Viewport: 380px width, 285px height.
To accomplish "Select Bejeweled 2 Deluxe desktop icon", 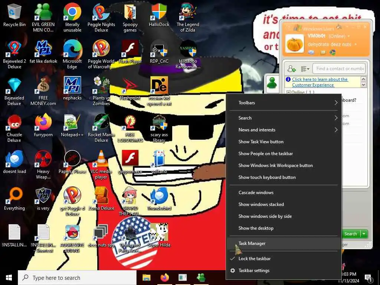I will tap(14, 55).
